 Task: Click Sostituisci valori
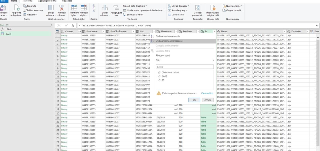coord(133,14)
